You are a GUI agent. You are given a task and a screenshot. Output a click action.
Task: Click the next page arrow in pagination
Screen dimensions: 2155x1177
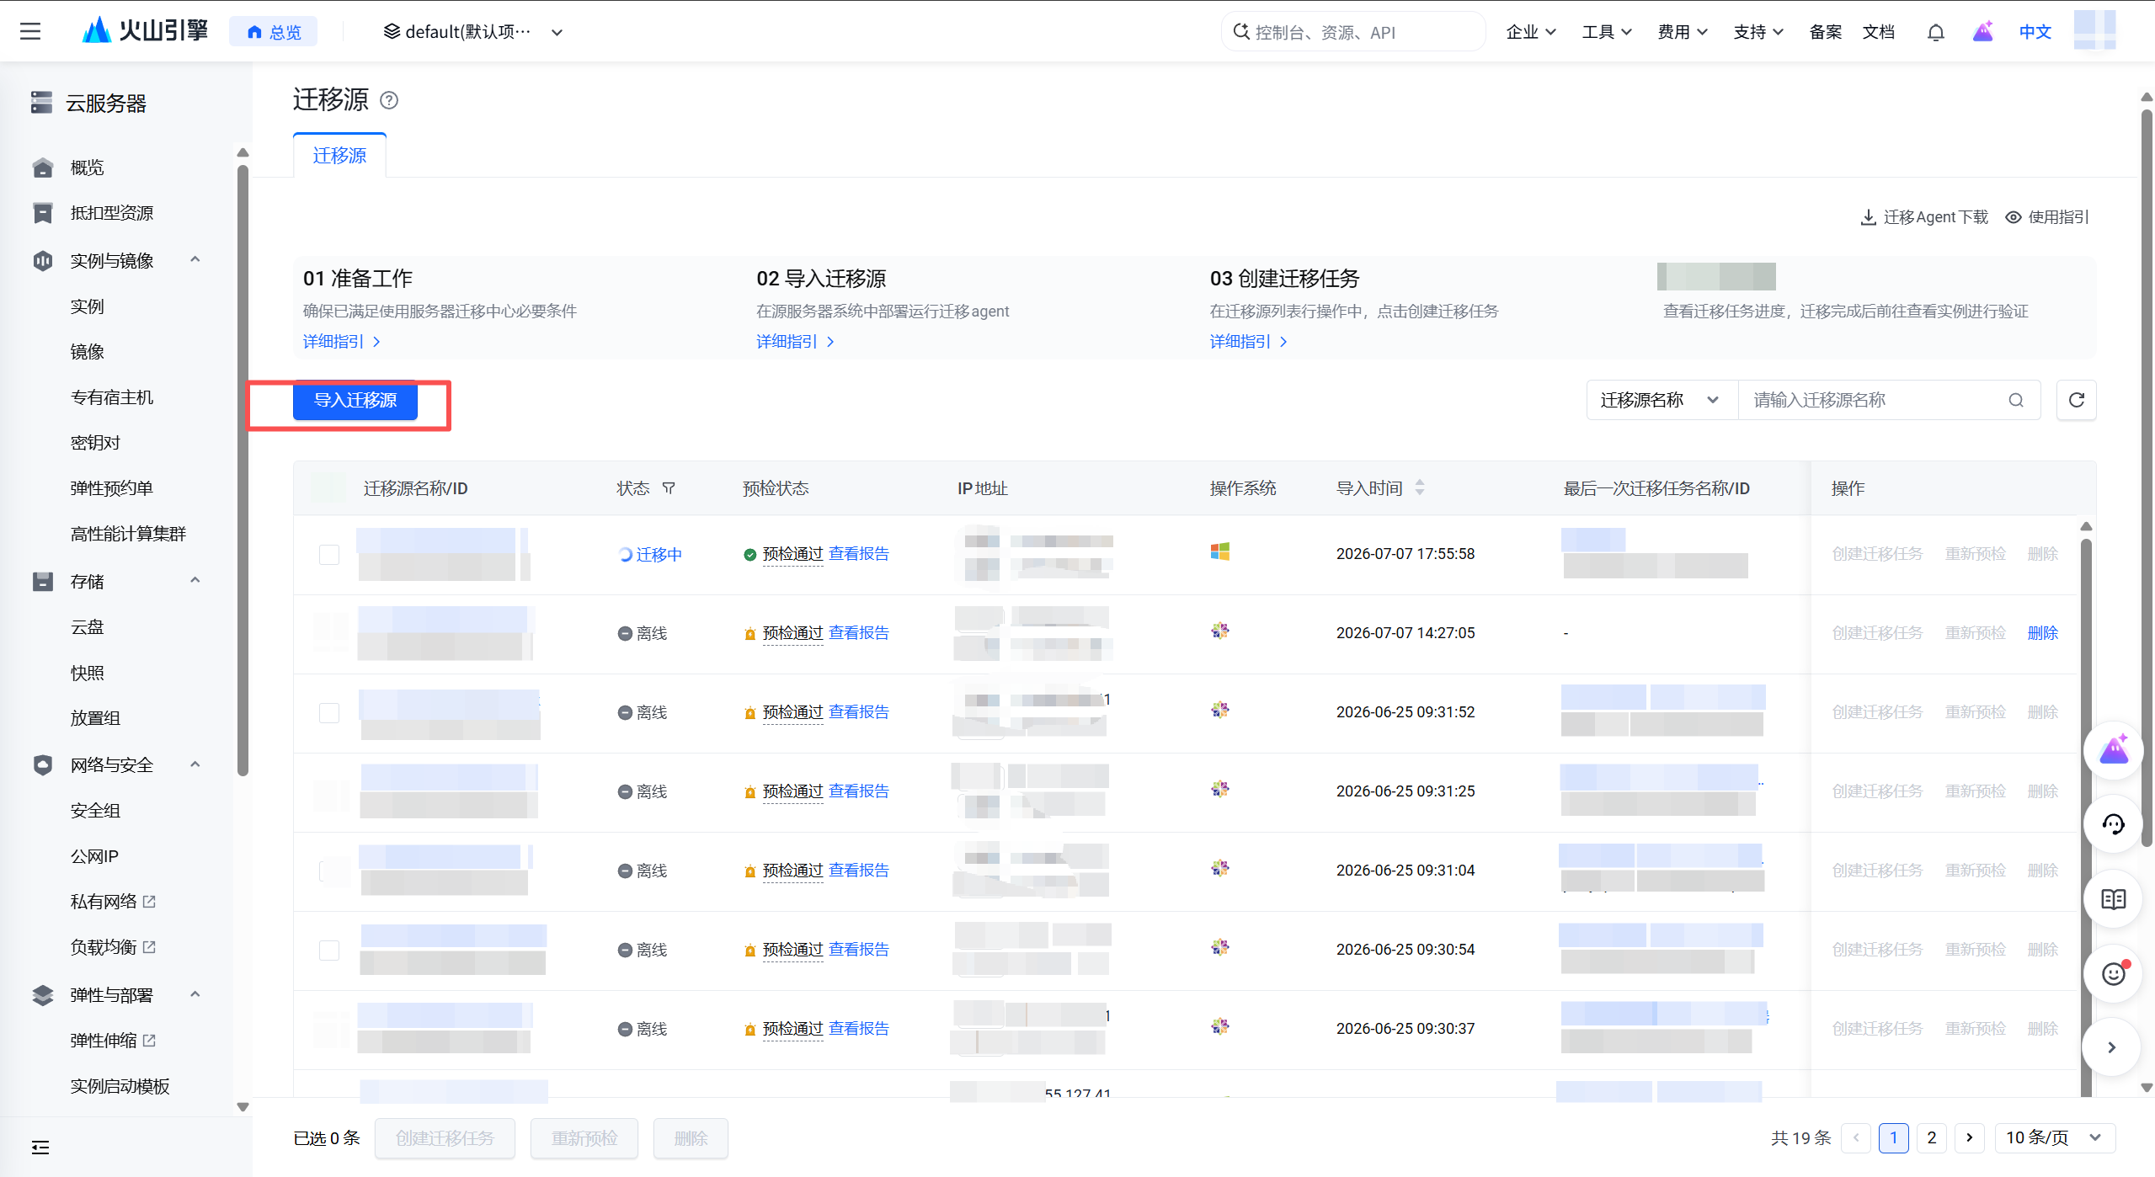(1969, 1137)
